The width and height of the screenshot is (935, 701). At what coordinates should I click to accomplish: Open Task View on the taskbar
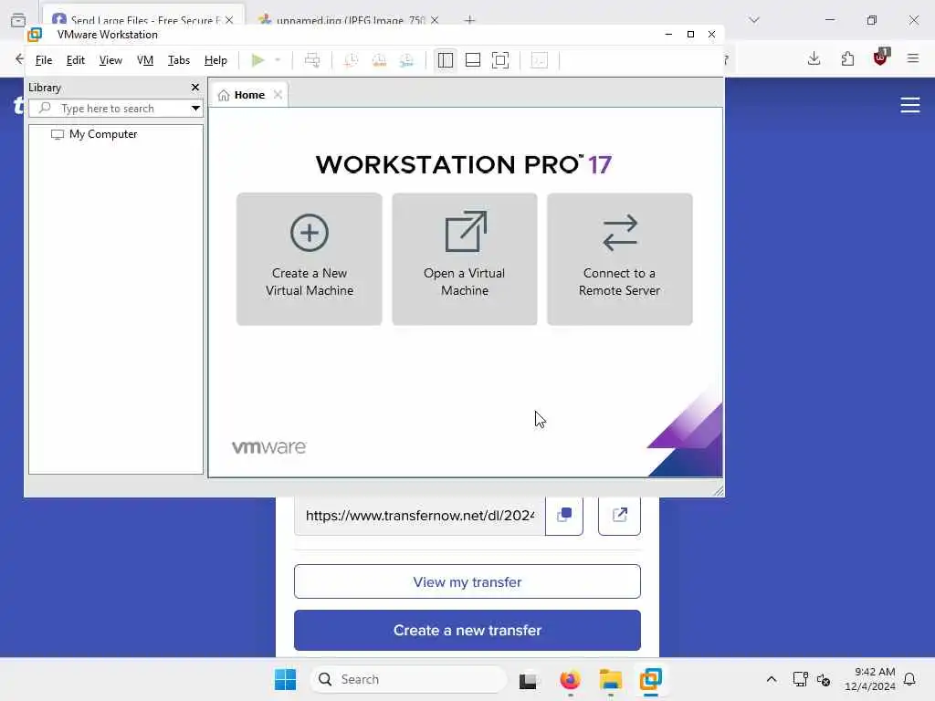coord(528,680)
